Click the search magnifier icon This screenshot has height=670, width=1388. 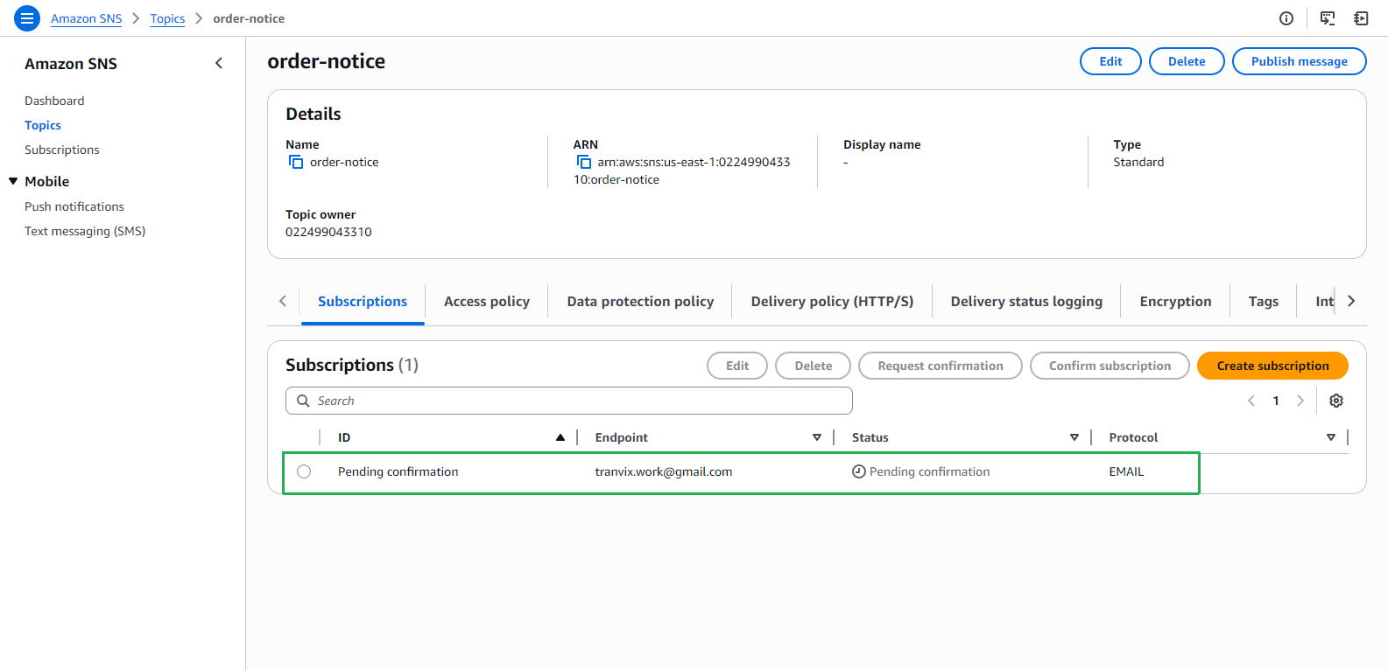[304, 401]
